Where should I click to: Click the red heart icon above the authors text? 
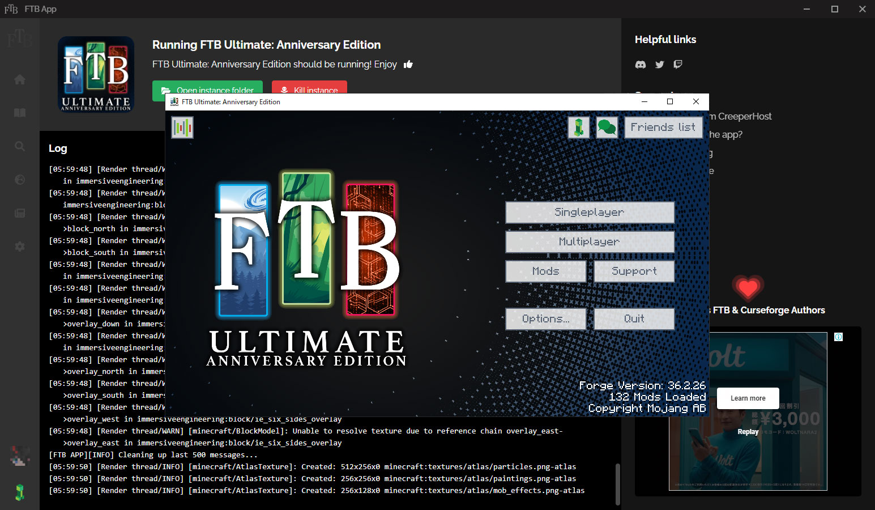748,288
